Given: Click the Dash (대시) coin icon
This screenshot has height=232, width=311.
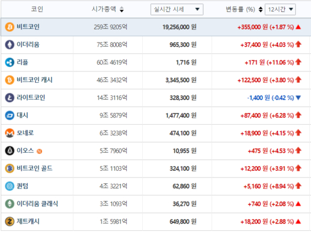Looking at the screenshot, I should tap(10, 115).
